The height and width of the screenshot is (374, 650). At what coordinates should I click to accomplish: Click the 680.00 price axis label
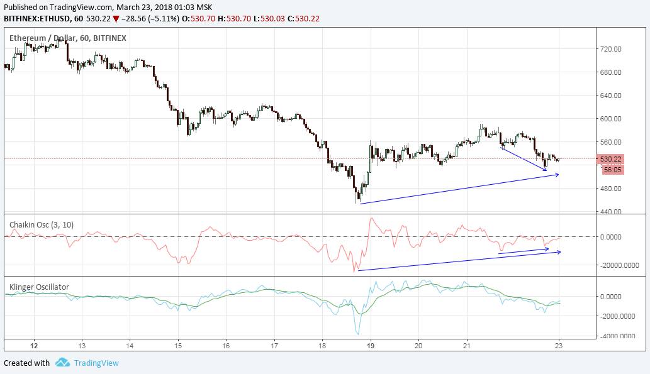point(610,72)
